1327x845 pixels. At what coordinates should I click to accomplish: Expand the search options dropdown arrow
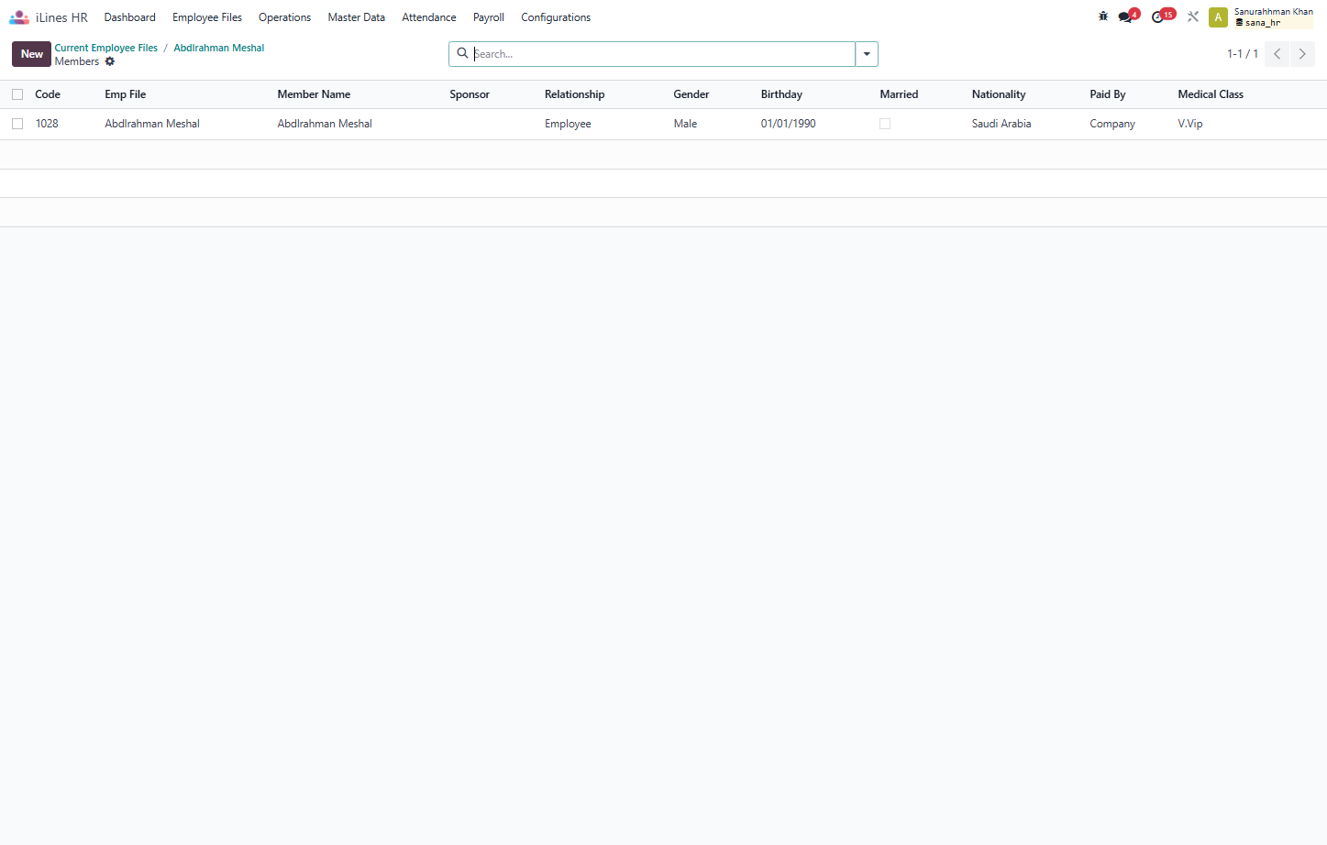click(867, 54)
